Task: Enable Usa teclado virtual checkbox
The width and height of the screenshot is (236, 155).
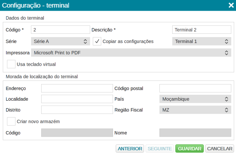Action: pos(11,64)
